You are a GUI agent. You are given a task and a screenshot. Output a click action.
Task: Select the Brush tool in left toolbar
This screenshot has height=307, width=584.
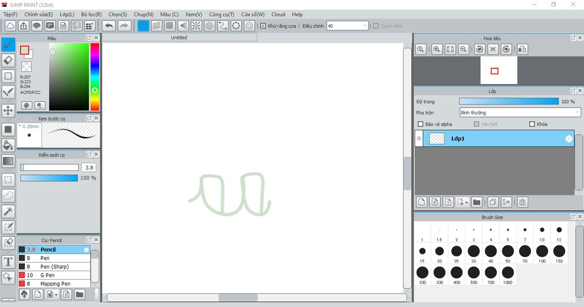(8, 44)
